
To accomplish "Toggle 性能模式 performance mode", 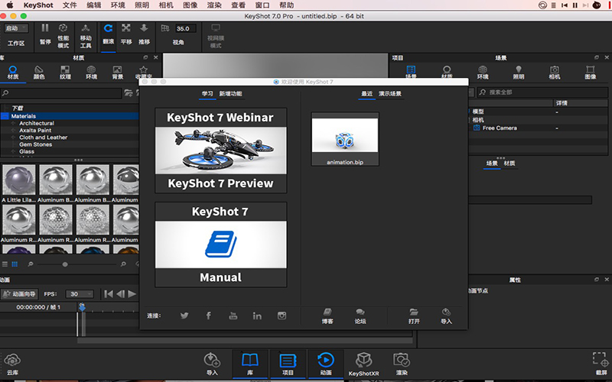I will tap(63, 36).
